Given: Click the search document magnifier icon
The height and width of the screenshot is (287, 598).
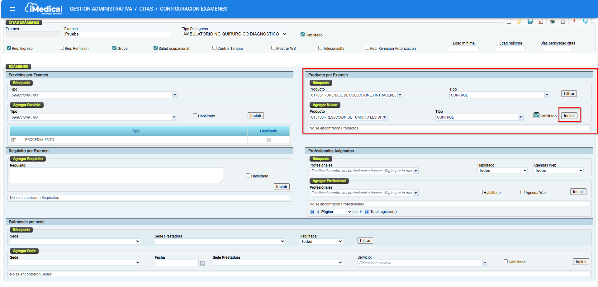Looking at the screenshot, I should (562, 21).
